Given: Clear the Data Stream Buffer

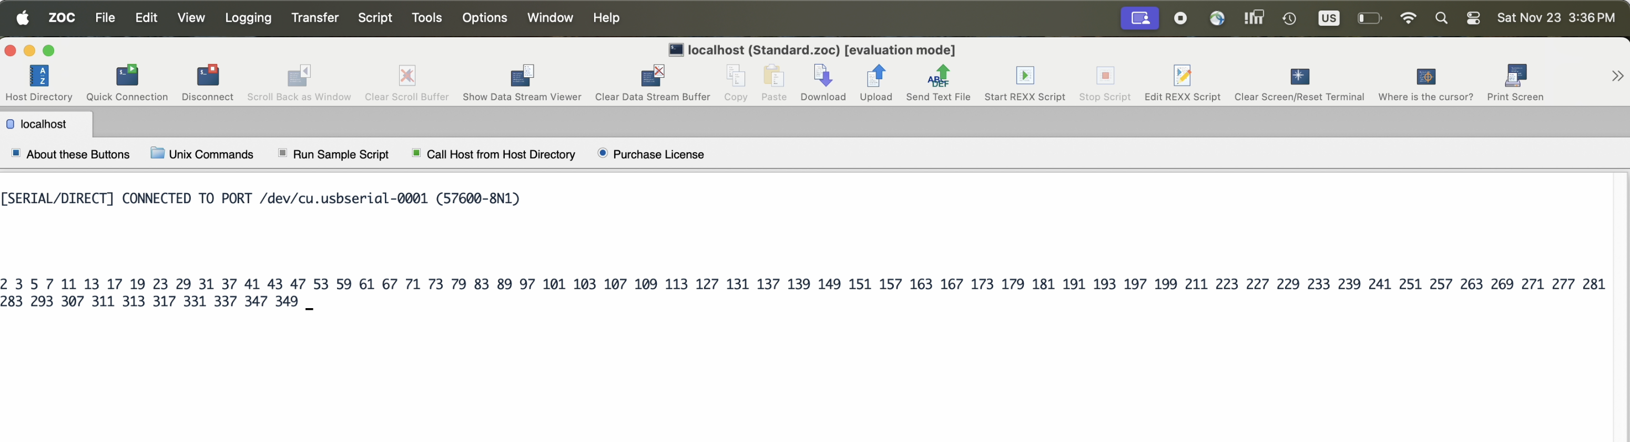Looking at the screenshot, I should pyautogui.click(x=653, y=83).
